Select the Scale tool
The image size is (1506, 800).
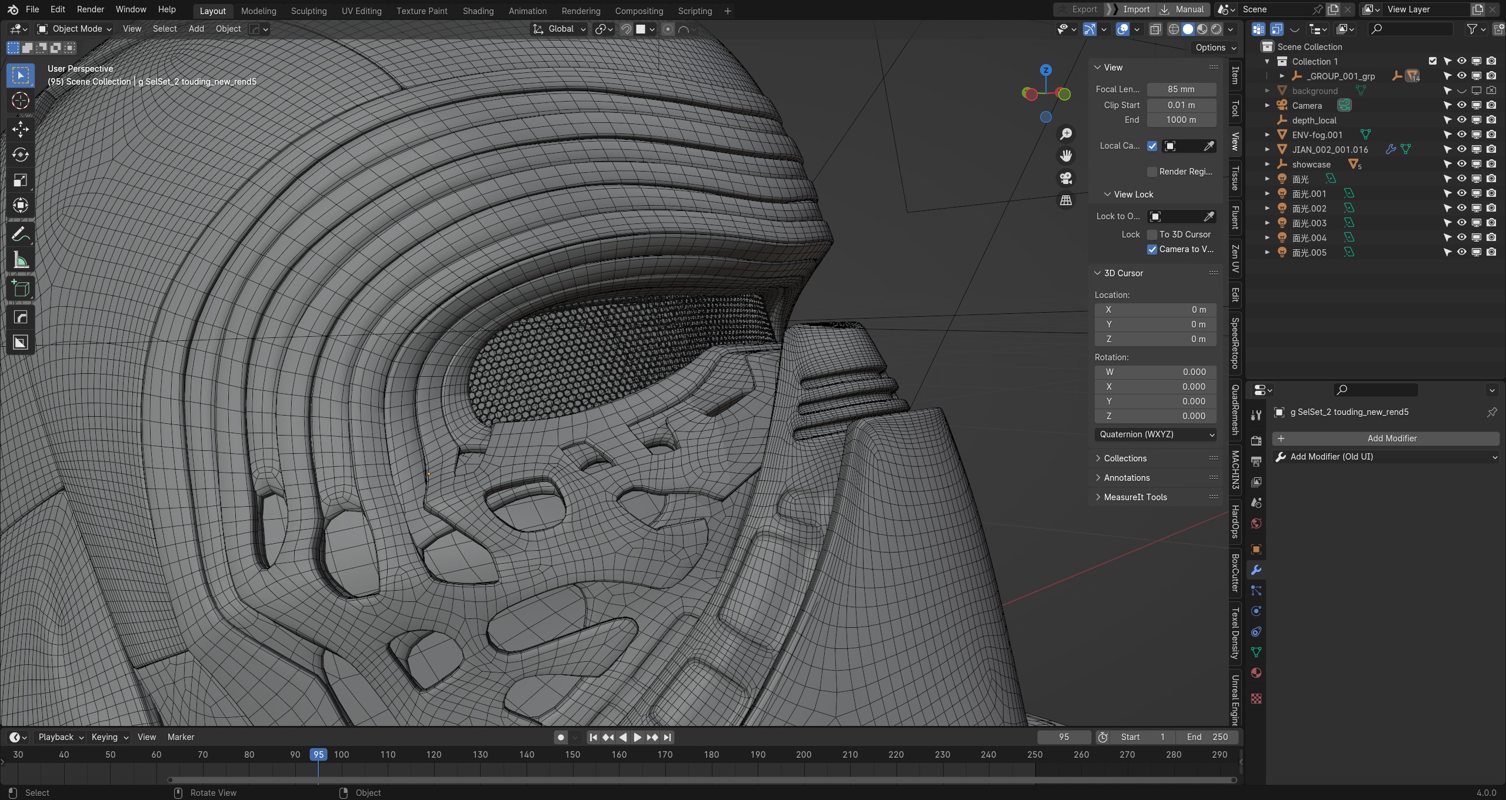[x=21, y=180]
